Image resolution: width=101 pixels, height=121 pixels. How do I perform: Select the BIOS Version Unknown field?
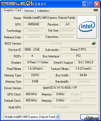point(56,43)
